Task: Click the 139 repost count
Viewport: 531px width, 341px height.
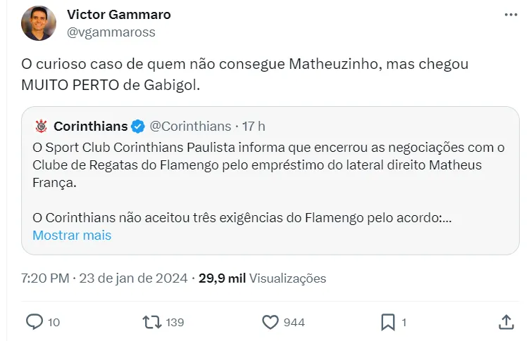Action: (x=175, y=323)
